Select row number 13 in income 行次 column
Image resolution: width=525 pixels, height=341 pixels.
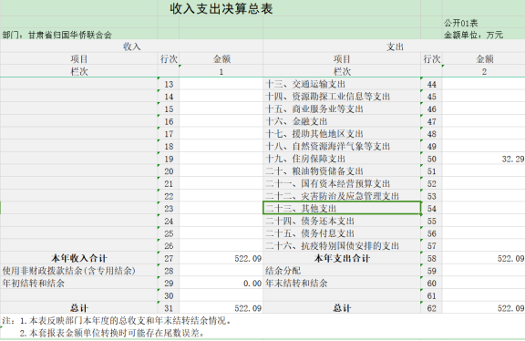[169, 84]
